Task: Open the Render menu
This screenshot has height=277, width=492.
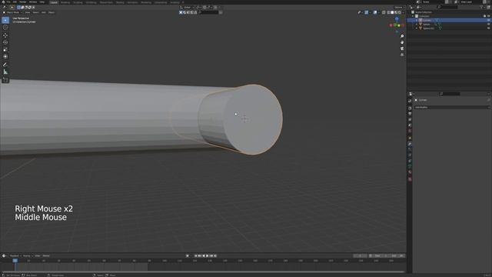Action: click(x=23, y=2)
